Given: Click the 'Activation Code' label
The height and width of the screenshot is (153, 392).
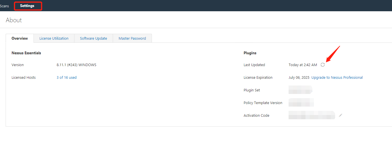Looking at the screenshot, I should click(x=256, y=115).
